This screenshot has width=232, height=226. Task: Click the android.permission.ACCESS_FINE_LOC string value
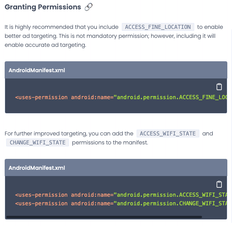tap(170, 97)
